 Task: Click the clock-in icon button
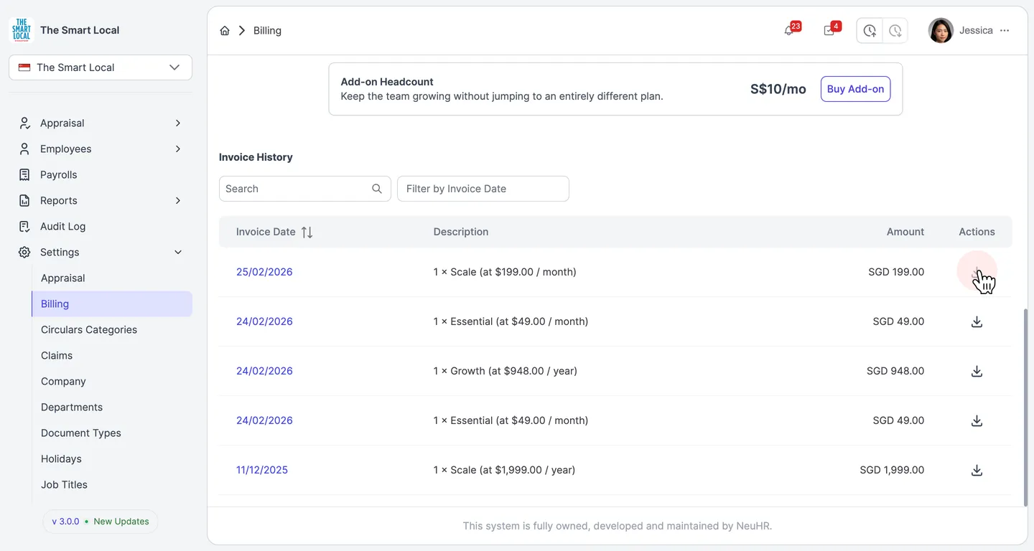pyautogui.click(x=870, y=31)
